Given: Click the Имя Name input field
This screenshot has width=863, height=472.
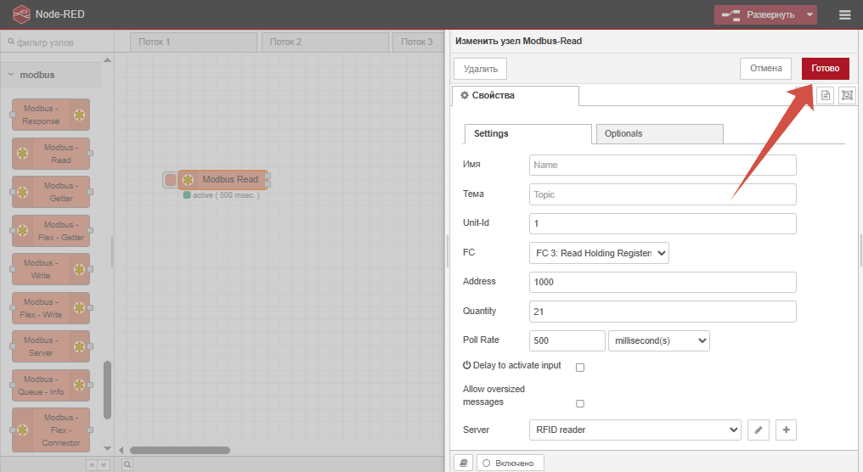Looking at the screenshot, I should tap(663, 165).
